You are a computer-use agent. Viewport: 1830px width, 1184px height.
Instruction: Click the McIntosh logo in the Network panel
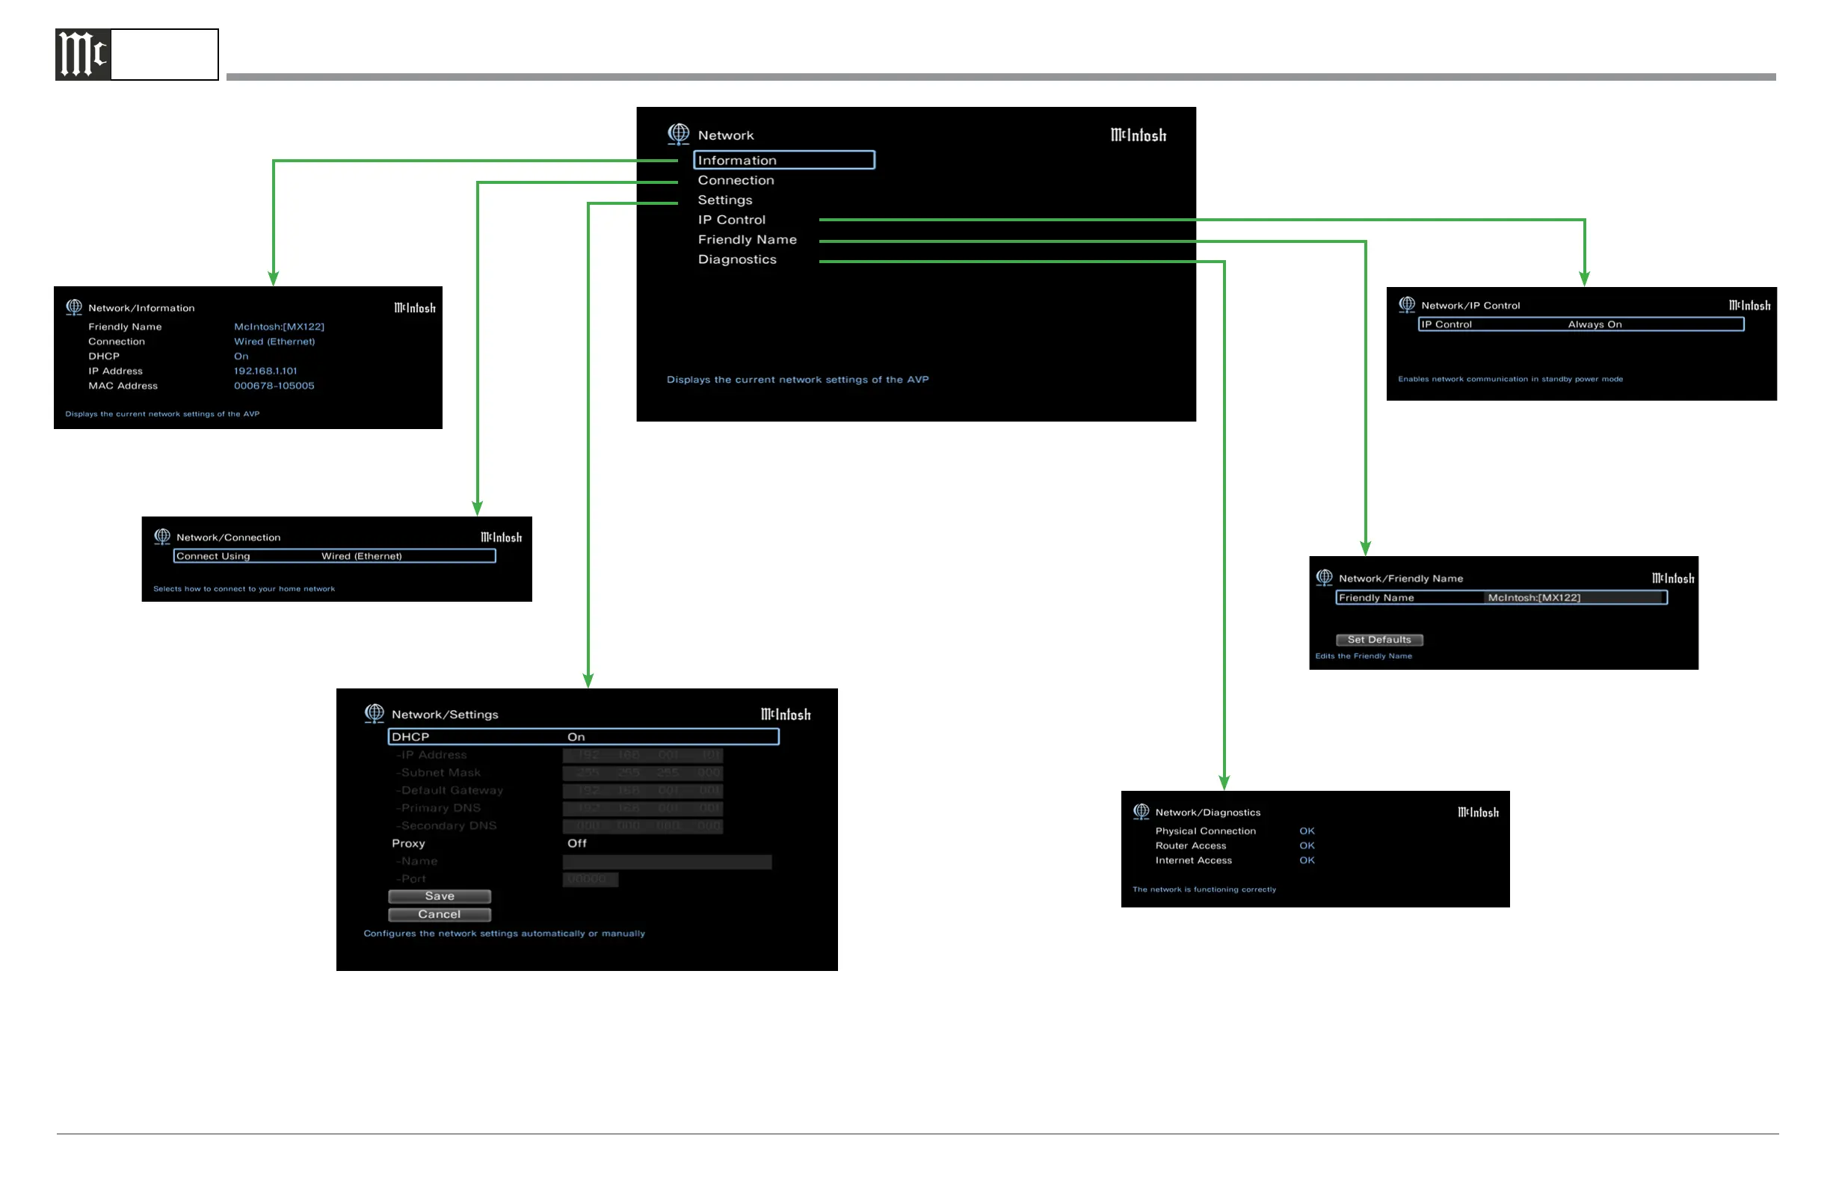click(x=1138, y=135)
